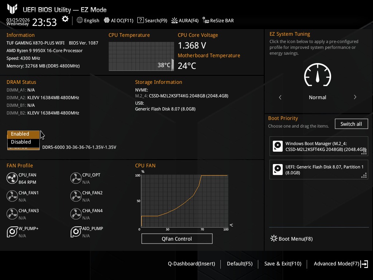Open the settings gear beside the clock
Screen dimensions: 373x280
pos(65,19)
